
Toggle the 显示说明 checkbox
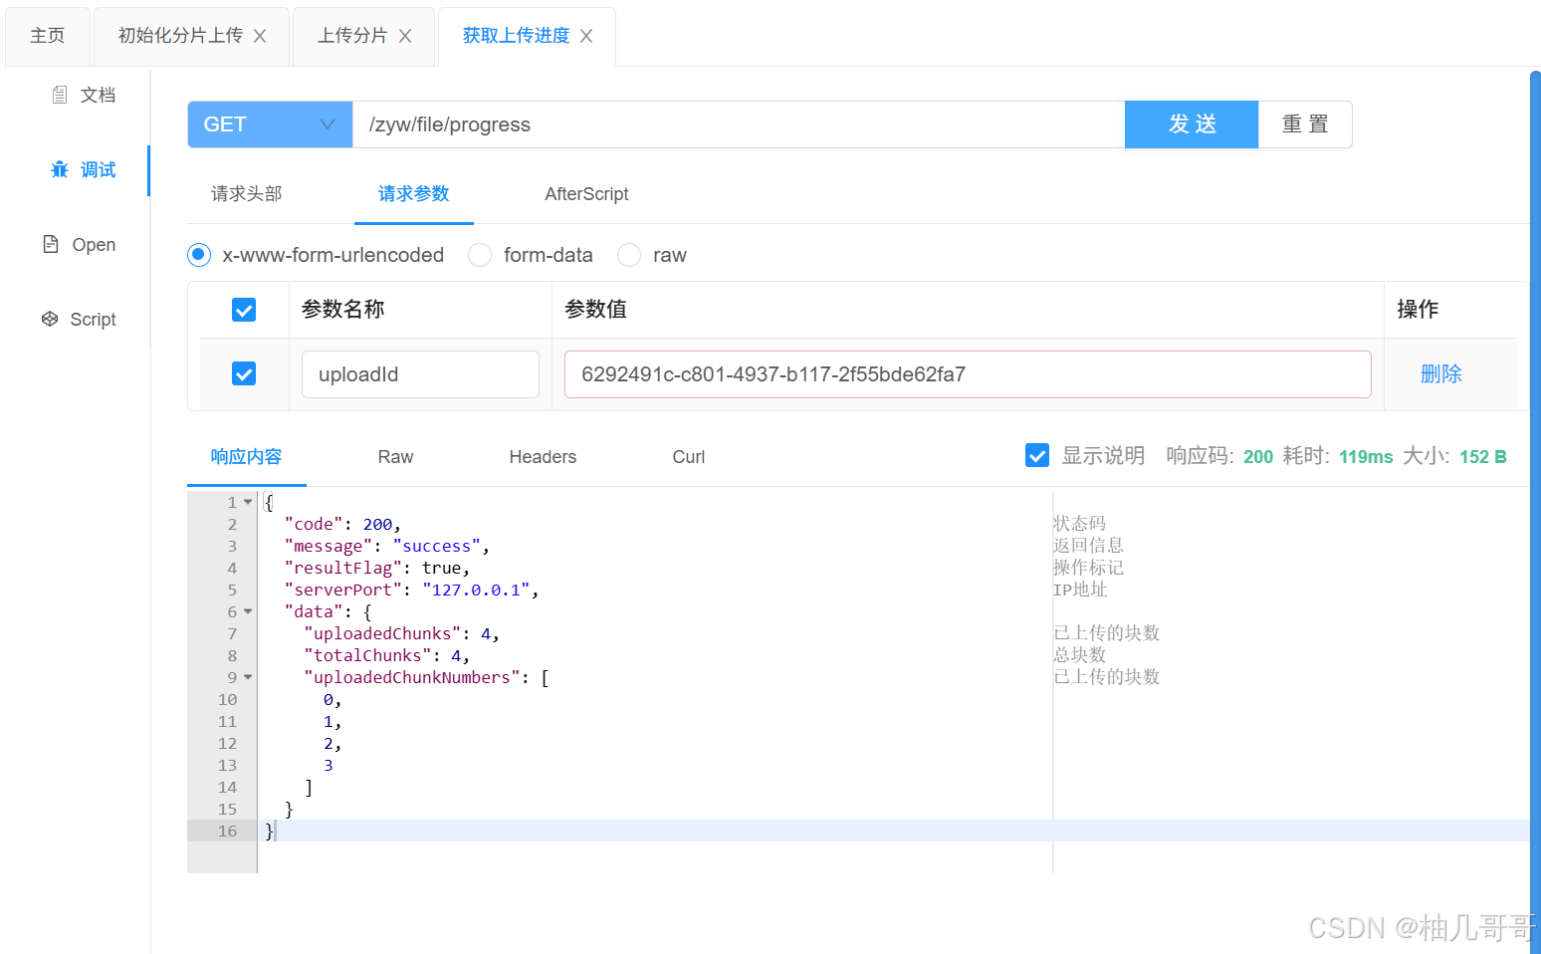point(1037,455)
